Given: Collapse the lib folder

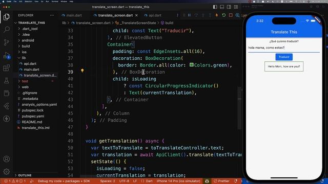Looking at the screenshot, I should coord(24,58).
